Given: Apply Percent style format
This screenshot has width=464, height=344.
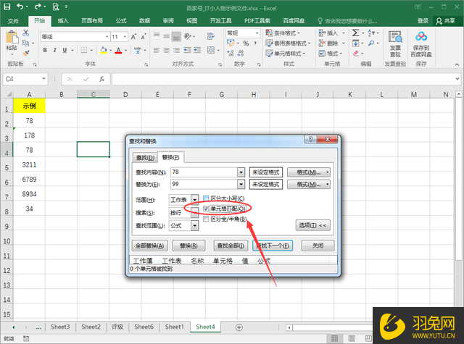Looking at the screenshot, I should 246,43.
